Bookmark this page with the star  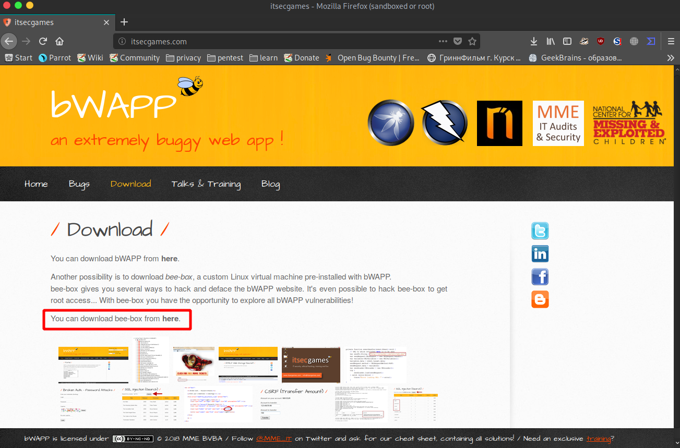[x=472, y=41]
